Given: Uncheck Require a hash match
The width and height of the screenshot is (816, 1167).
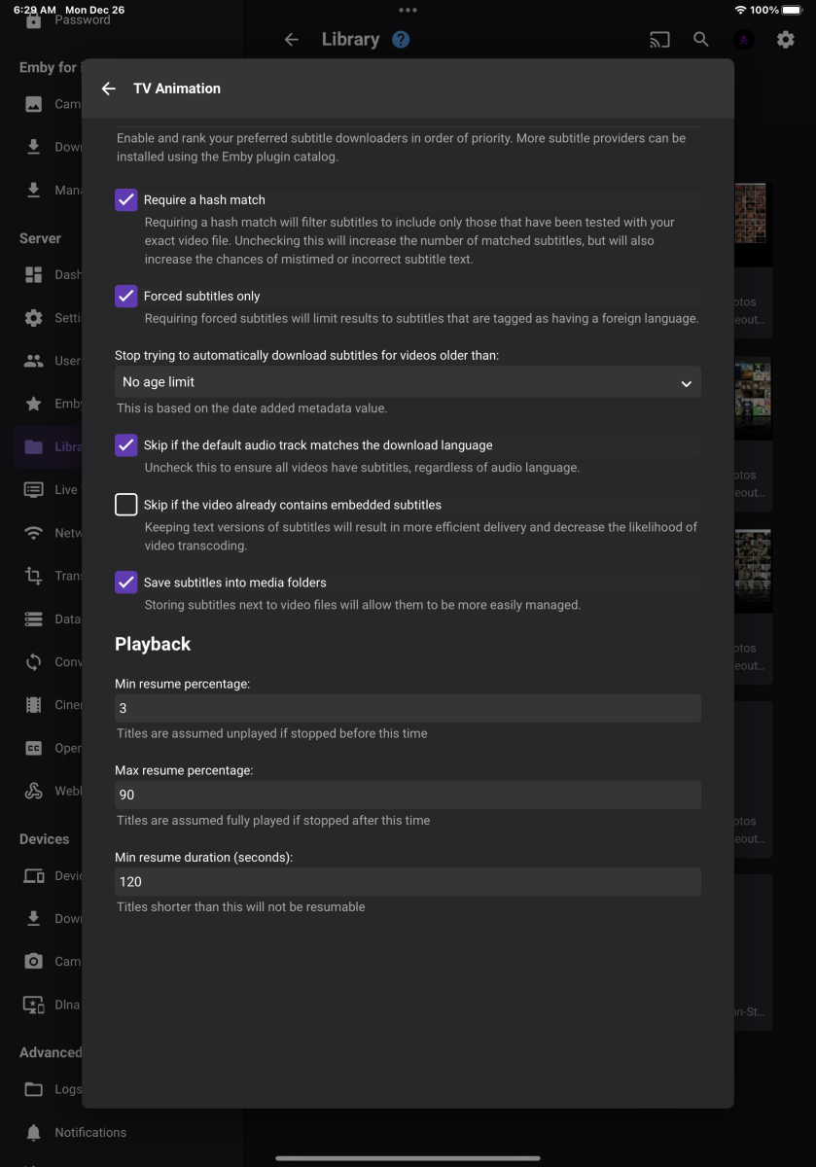Looking at the screenshot, I should pyautogui.click(x=126, y=199).
